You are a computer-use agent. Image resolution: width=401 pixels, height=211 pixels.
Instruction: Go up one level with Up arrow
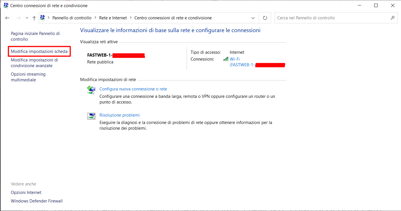(x=34, y=18)
